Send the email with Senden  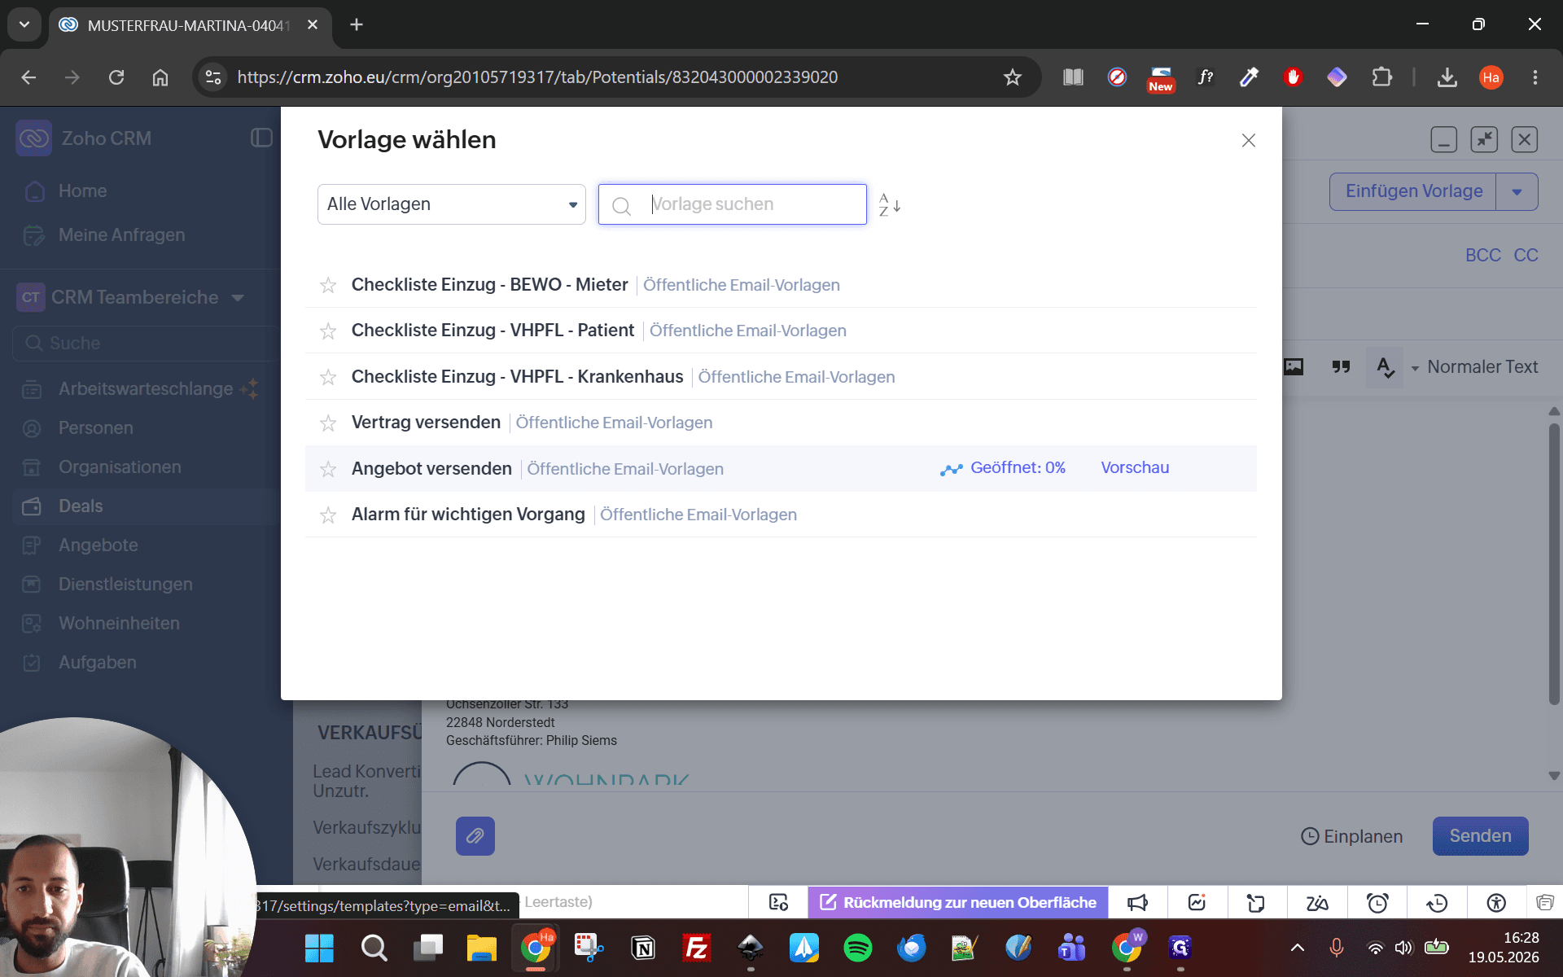[1480, 836]
